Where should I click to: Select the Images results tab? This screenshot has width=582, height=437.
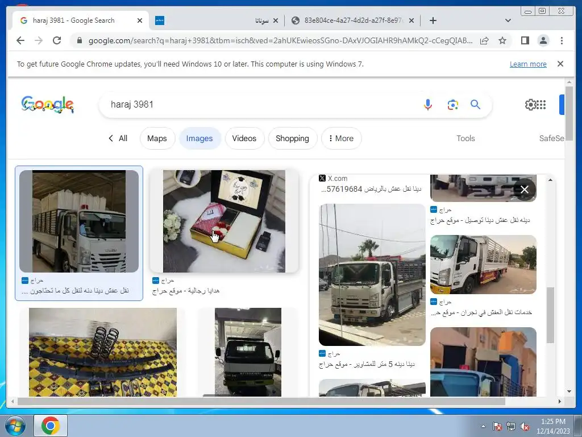[x=199, y=138]
